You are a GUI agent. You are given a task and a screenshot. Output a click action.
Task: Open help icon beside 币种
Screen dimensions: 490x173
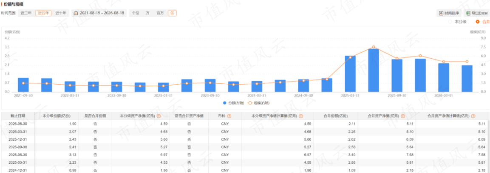[x=229, y=116]
